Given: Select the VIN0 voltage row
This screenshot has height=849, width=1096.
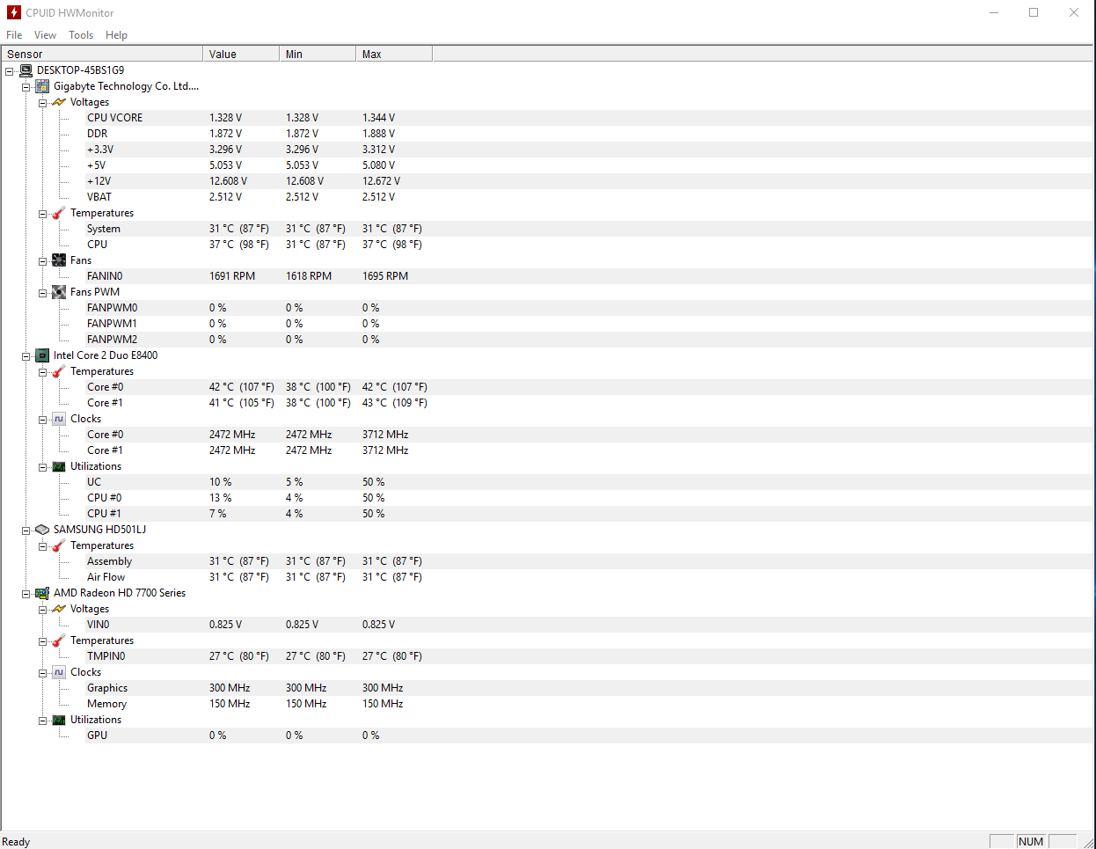Looking at the screenshot, I should point(588,625).
